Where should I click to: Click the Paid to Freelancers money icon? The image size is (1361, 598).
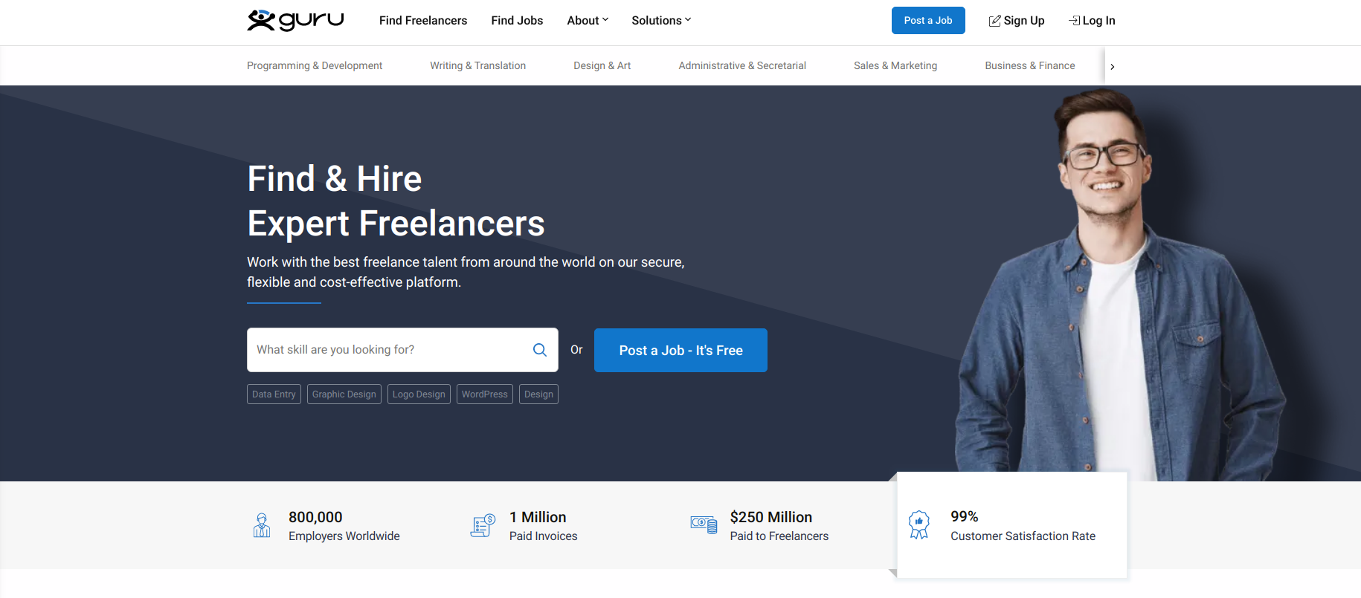pos(704,525)
